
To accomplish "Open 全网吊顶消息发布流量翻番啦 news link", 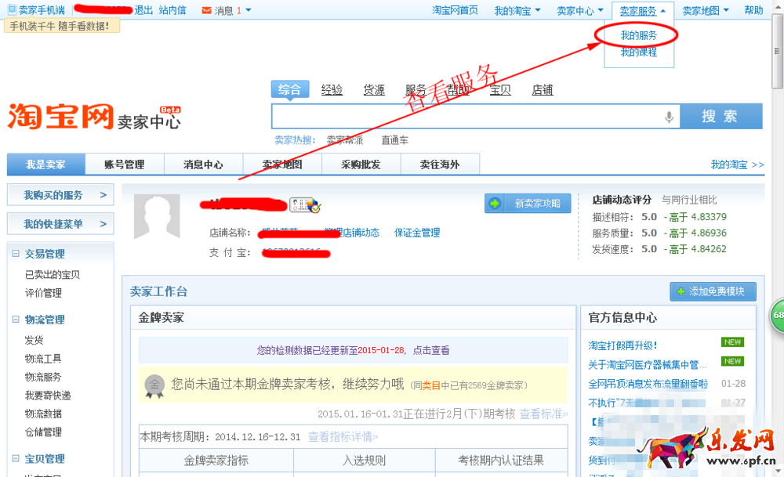I will pos(648,384).
